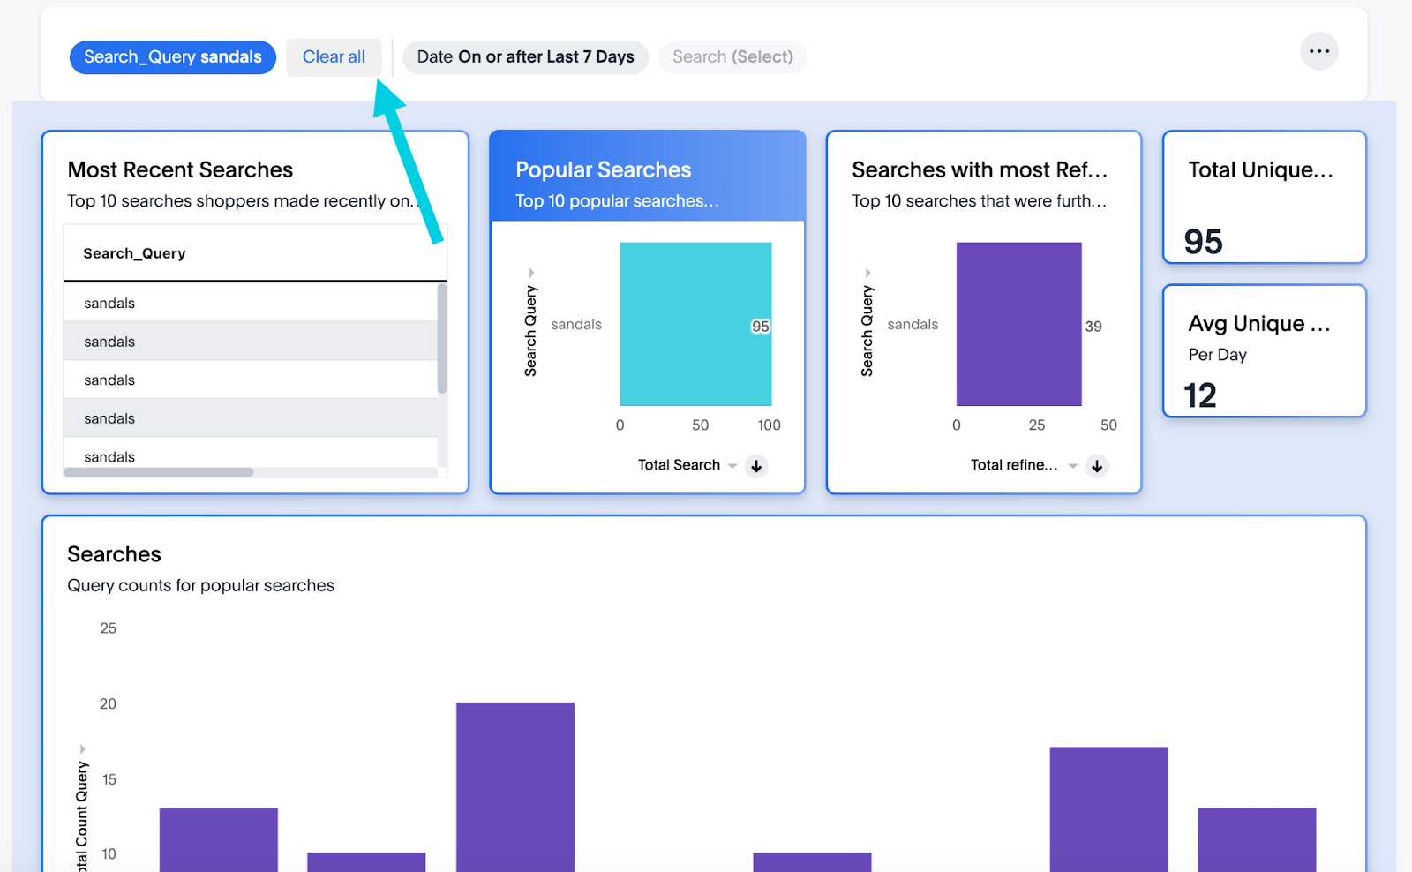Viewport: 1412px width, 872px height.
Task: Open Date On or after Last 7 Days filter
Action: (x=525, y=57)
